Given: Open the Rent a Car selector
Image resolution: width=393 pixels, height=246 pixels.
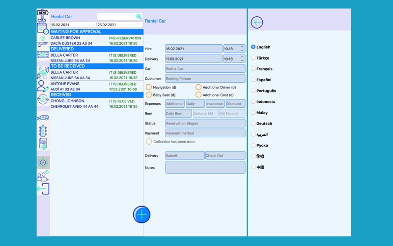Looking at the screenshot, I should coord(205,68).
